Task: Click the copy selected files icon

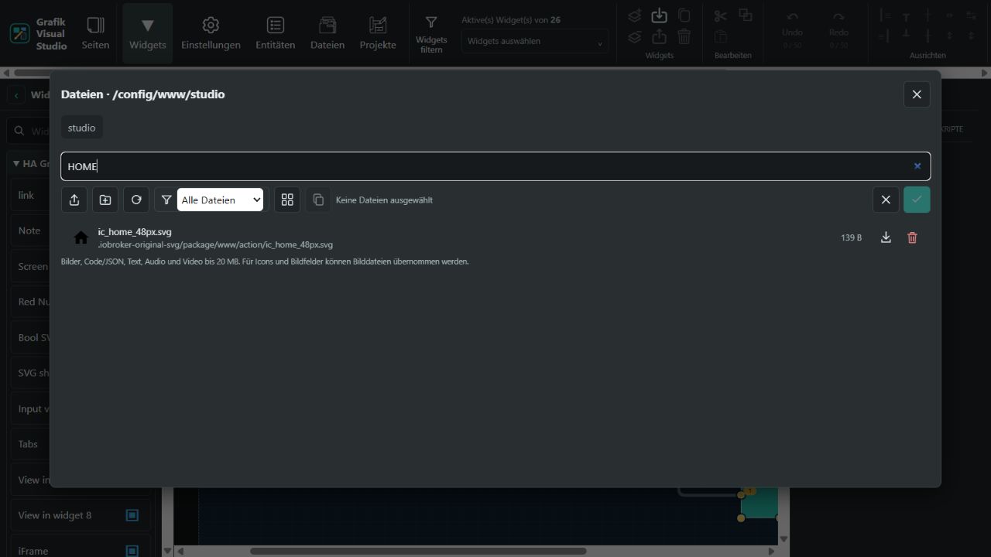Action: click(x=318, y=200)
